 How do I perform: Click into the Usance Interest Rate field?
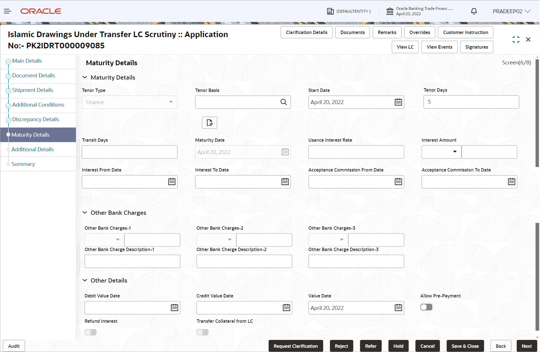pyautogui.click(x=356, y=152)
